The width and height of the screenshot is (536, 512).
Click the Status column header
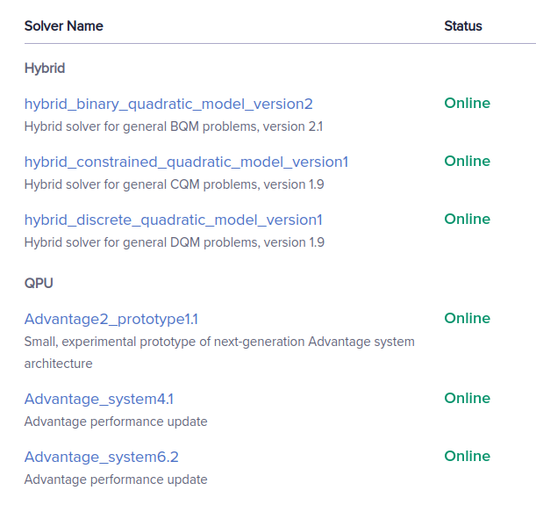463,26
